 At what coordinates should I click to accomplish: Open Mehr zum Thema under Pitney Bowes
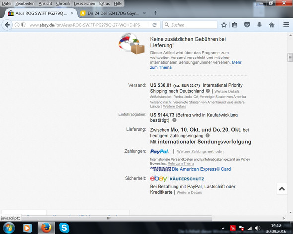pyautogui.click(x=181, y=163)
